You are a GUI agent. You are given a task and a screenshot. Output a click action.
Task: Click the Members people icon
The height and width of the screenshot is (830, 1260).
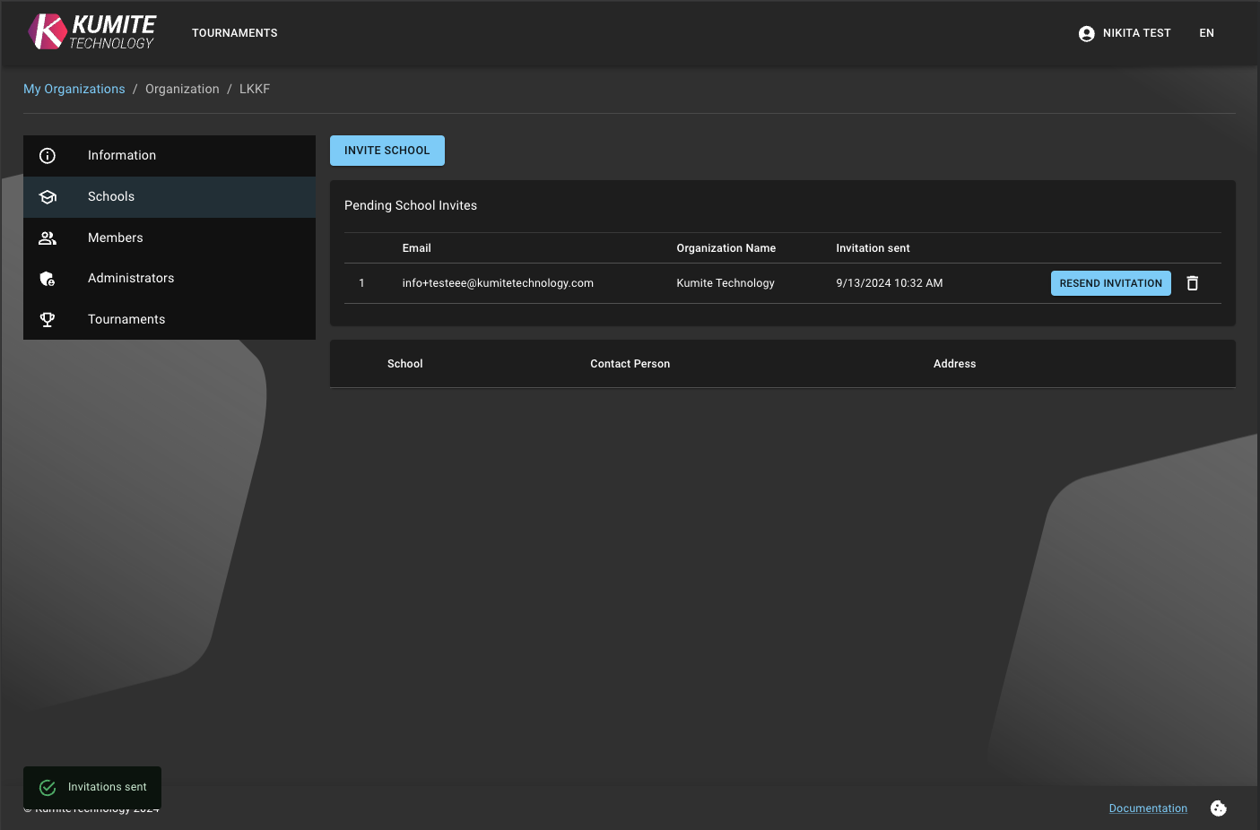tap(48, 238)
